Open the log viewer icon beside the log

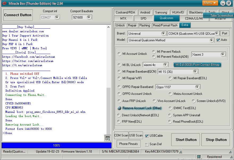108,139
